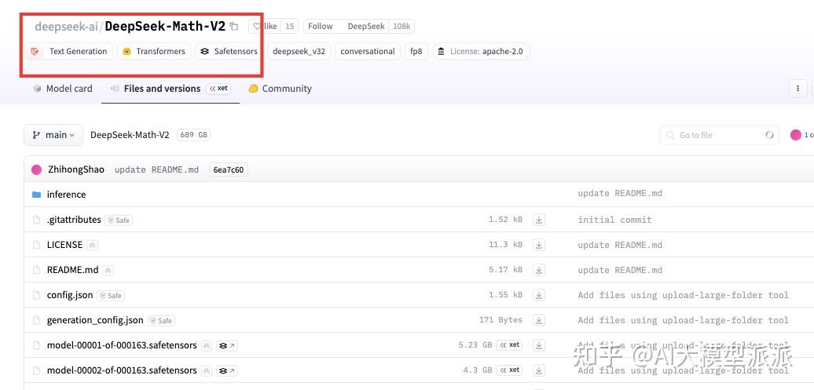Focus the Go to file search field
The width and height of the screenshot is (814, 390).
tap(720, 135)
